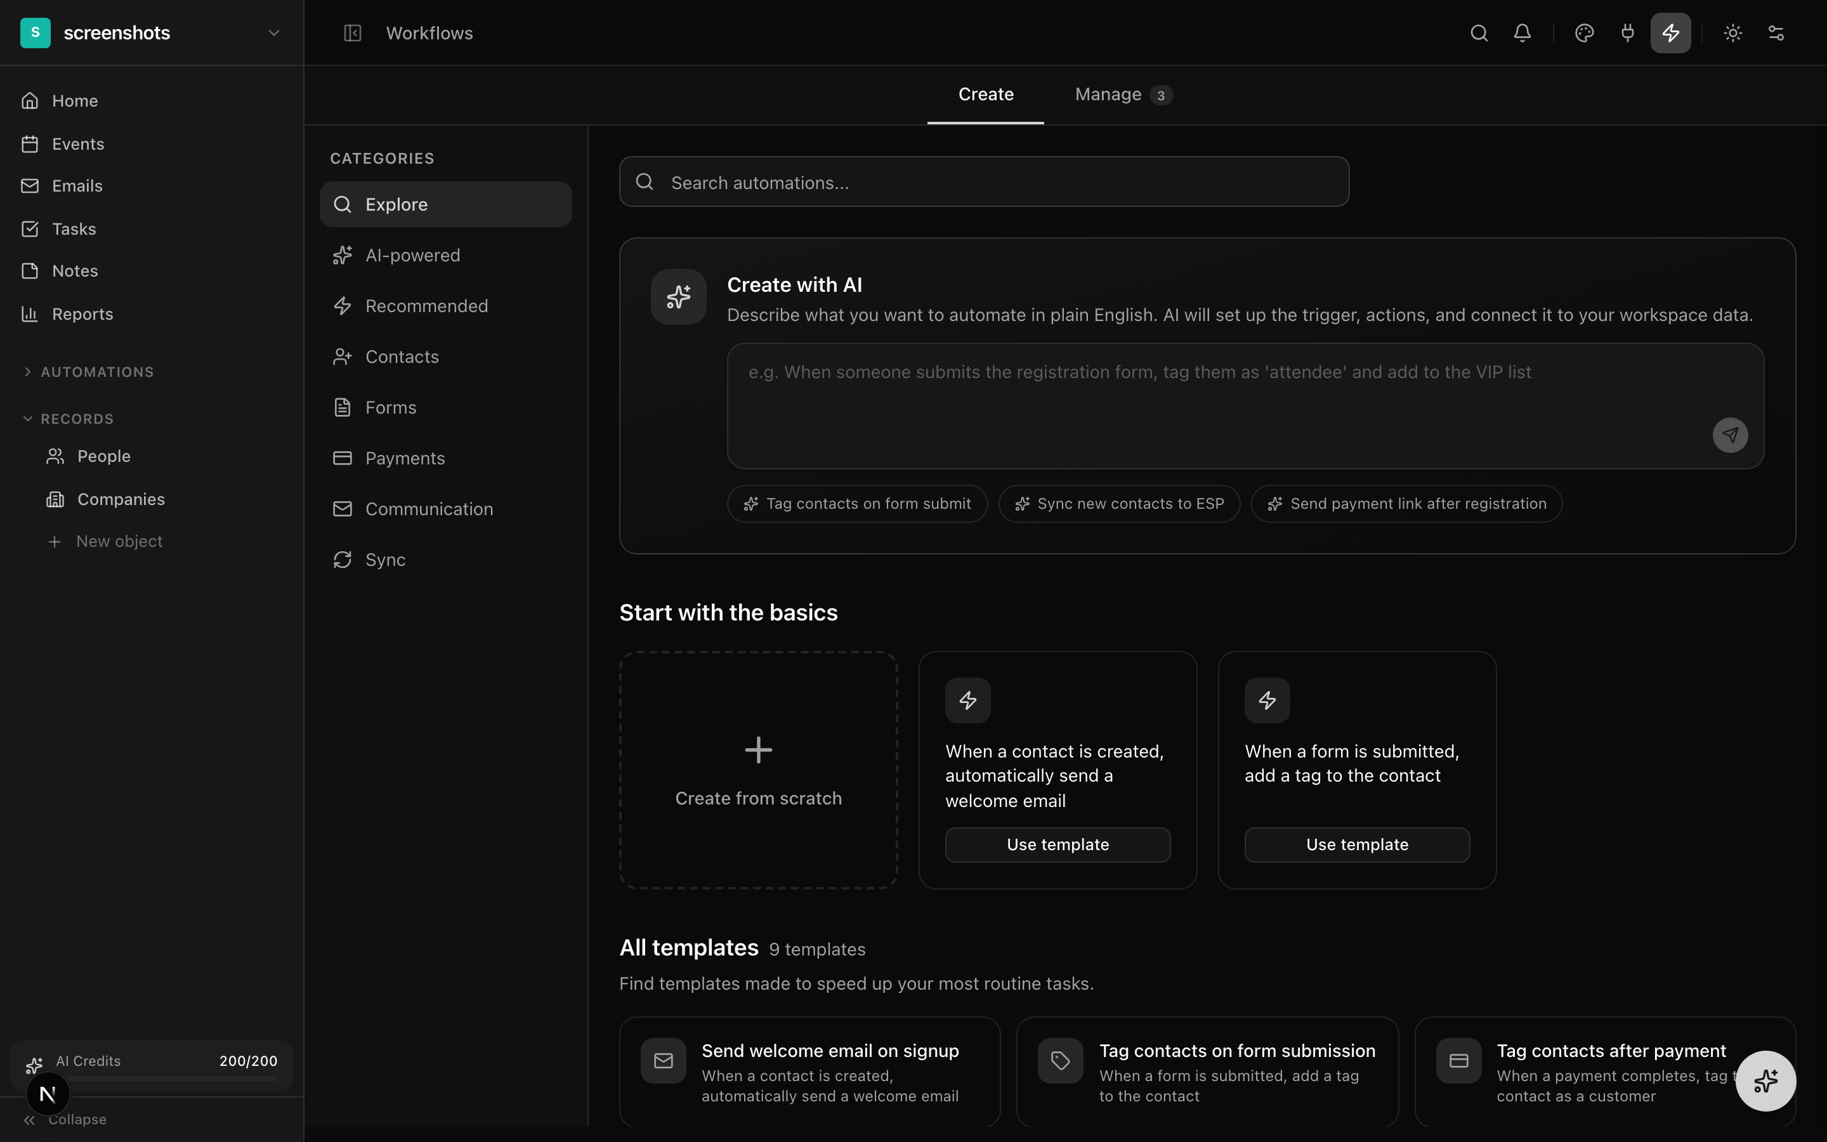Click the lightning bolt workflows icon
The height and width of the screenshot is (1142, 1827).
point(1670,33)
